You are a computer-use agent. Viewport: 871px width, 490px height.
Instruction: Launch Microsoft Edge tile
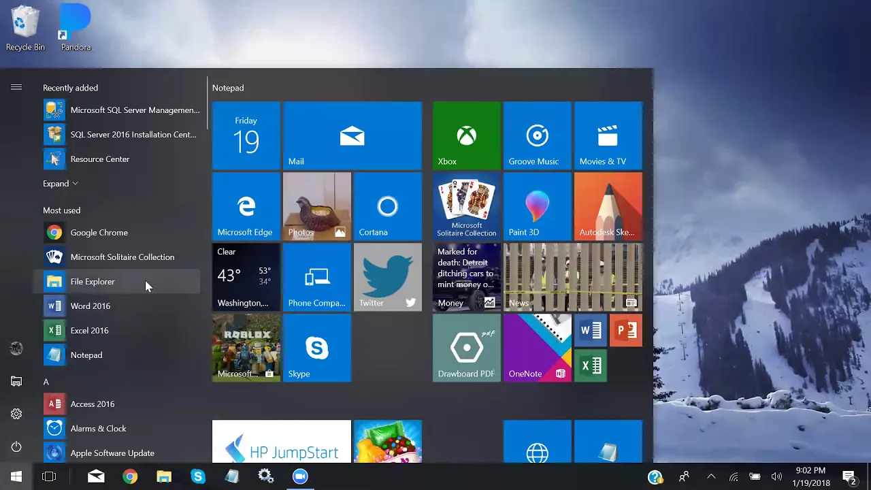tap(246, 206)
